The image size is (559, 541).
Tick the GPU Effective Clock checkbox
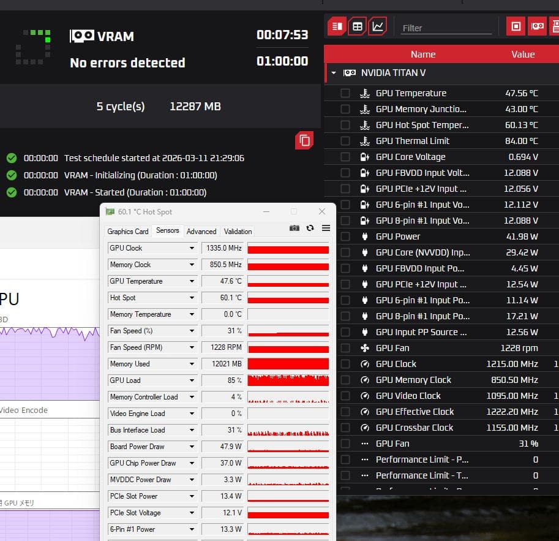(345, 412)
